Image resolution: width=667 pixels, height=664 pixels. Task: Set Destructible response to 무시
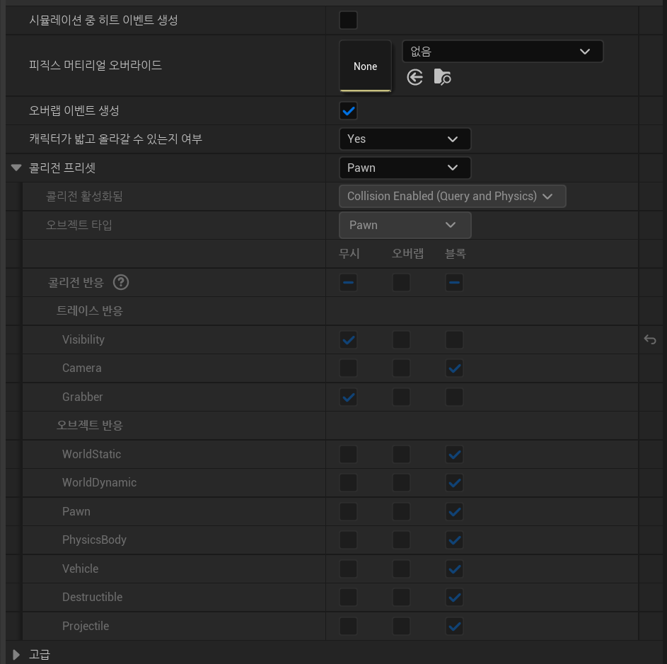[x=349, y=598]
